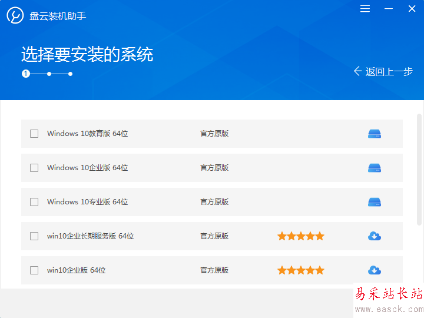This screenshot has width=424, height=318.
Task: Click the 返回上一步 back arrow icon
Action: pyautogui.click(x=357, y=71)
